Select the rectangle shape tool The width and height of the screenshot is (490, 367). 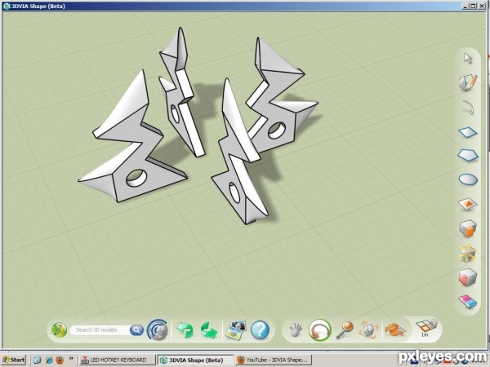click(x=468, y=132)
